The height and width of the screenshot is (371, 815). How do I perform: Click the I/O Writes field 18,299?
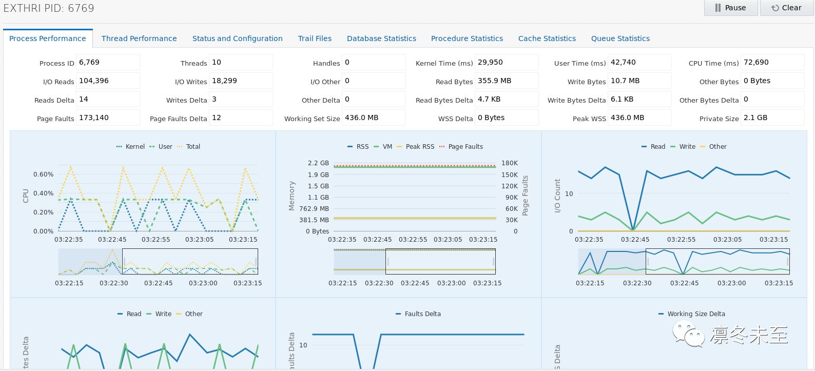pyautogui.click(x=241, y=81)
